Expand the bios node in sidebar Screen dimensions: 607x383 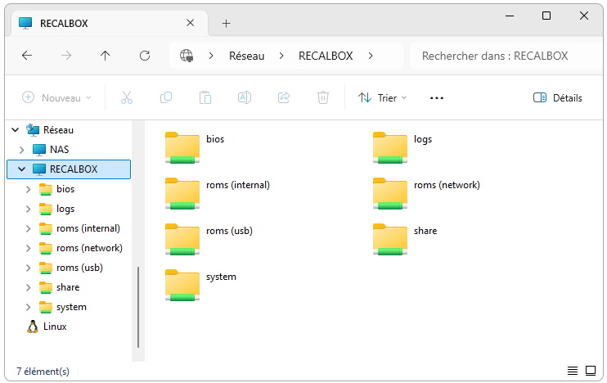pos(29,189)
